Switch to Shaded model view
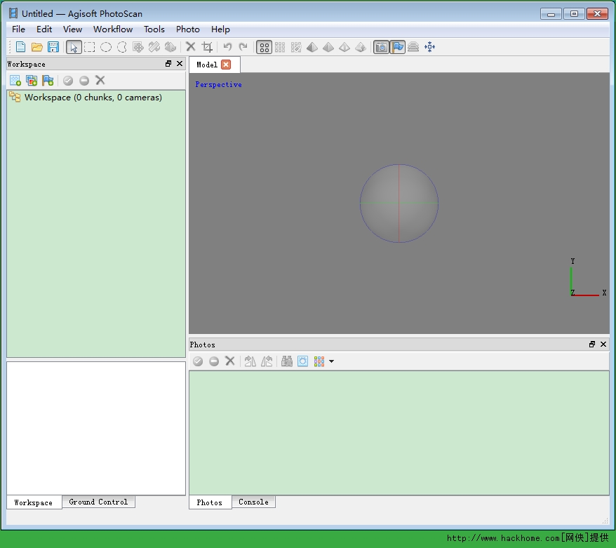The width and height of the screenshot is (616, 548). (312, 48)
